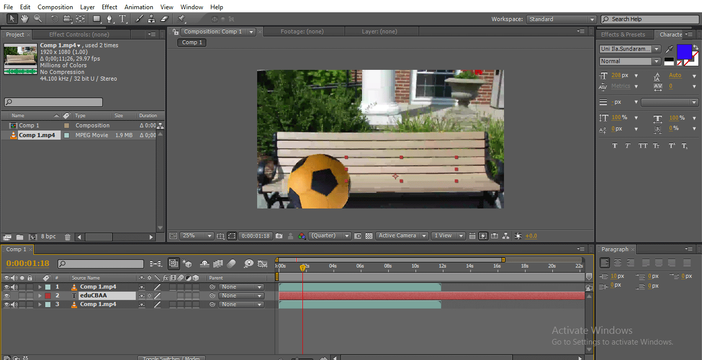Image resolution: width=702 pixels, height=360 pixels.
Task: Hide the eduCBAA text layer
Action: tap(7, 296)
